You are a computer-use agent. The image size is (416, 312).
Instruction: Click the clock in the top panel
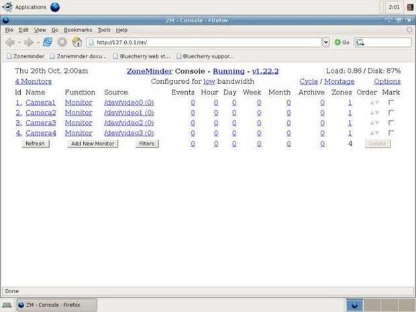tap(394, 7)
